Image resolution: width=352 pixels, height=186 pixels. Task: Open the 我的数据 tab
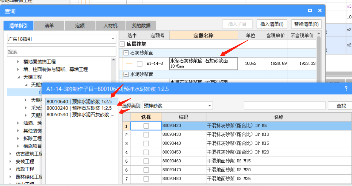coord(141,25)
